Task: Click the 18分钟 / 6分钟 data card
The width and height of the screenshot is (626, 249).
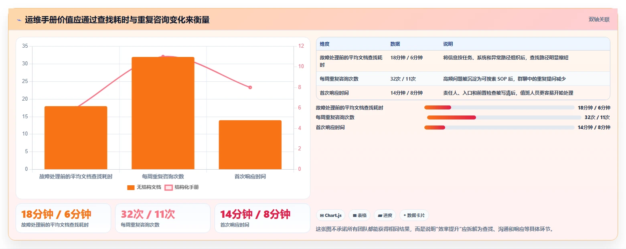Action: click(63, 218)
